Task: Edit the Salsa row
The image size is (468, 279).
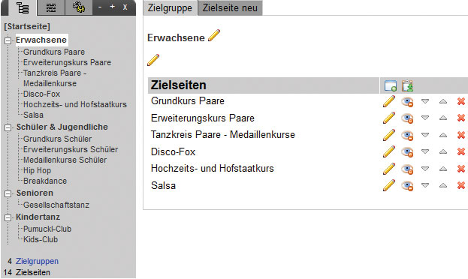Action: click(389, 185)
